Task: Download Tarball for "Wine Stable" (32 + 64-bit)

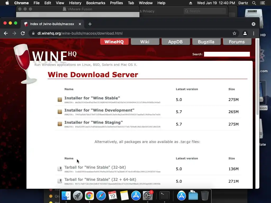Action: [100, 179]
